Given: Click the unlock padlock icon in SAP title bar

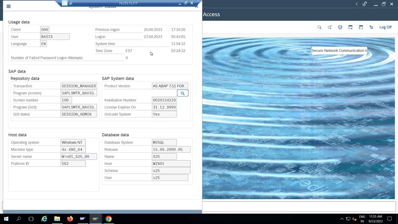Looking at the screenshot, I should pos(364,4).
